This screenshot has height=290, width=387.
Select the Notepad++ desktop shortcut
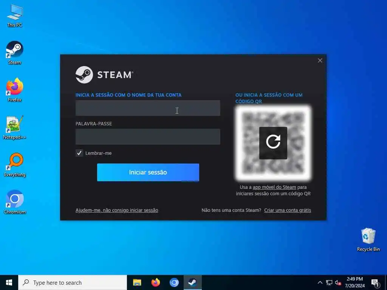coord(15,128)
